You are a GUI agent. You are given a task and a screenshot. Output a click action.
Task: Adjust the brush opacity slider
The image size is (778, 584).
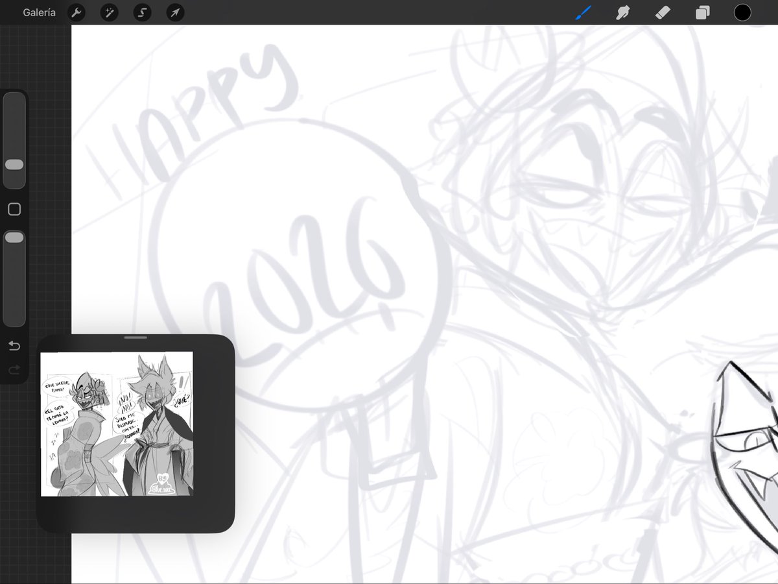14,237
